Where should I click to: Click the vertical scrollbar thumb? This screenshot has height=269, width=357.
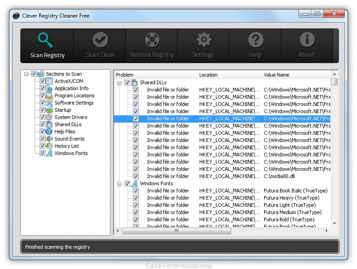click(334, 82)
